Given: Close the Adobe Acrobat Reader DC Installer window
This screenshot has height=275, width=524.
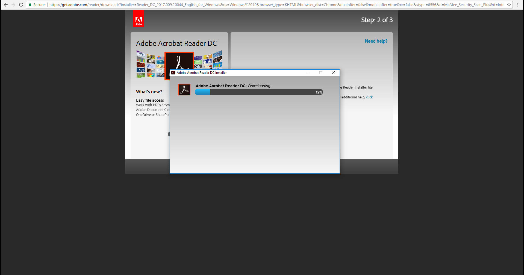Looking at the screenshot, I should [x=333, y=73].
